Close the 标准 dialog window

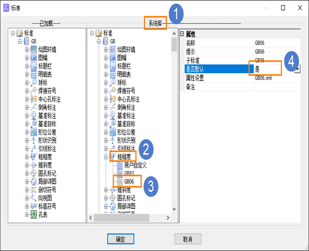tap(300, 8)
